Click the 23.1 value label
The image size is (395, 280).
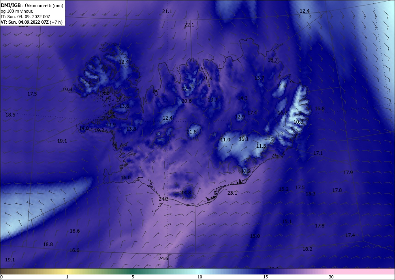232,193
